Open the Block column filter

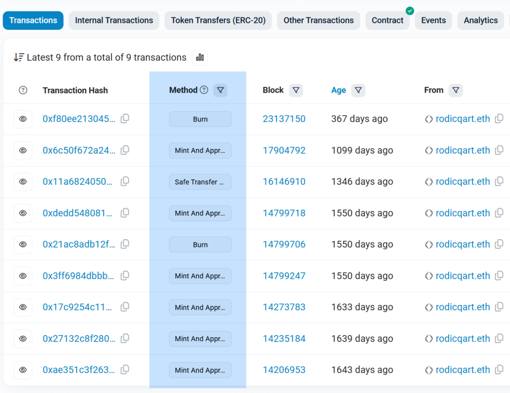pos(296,90)
